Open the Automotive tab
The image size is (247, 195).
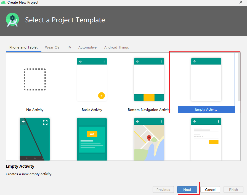click(x=87, y=47)
